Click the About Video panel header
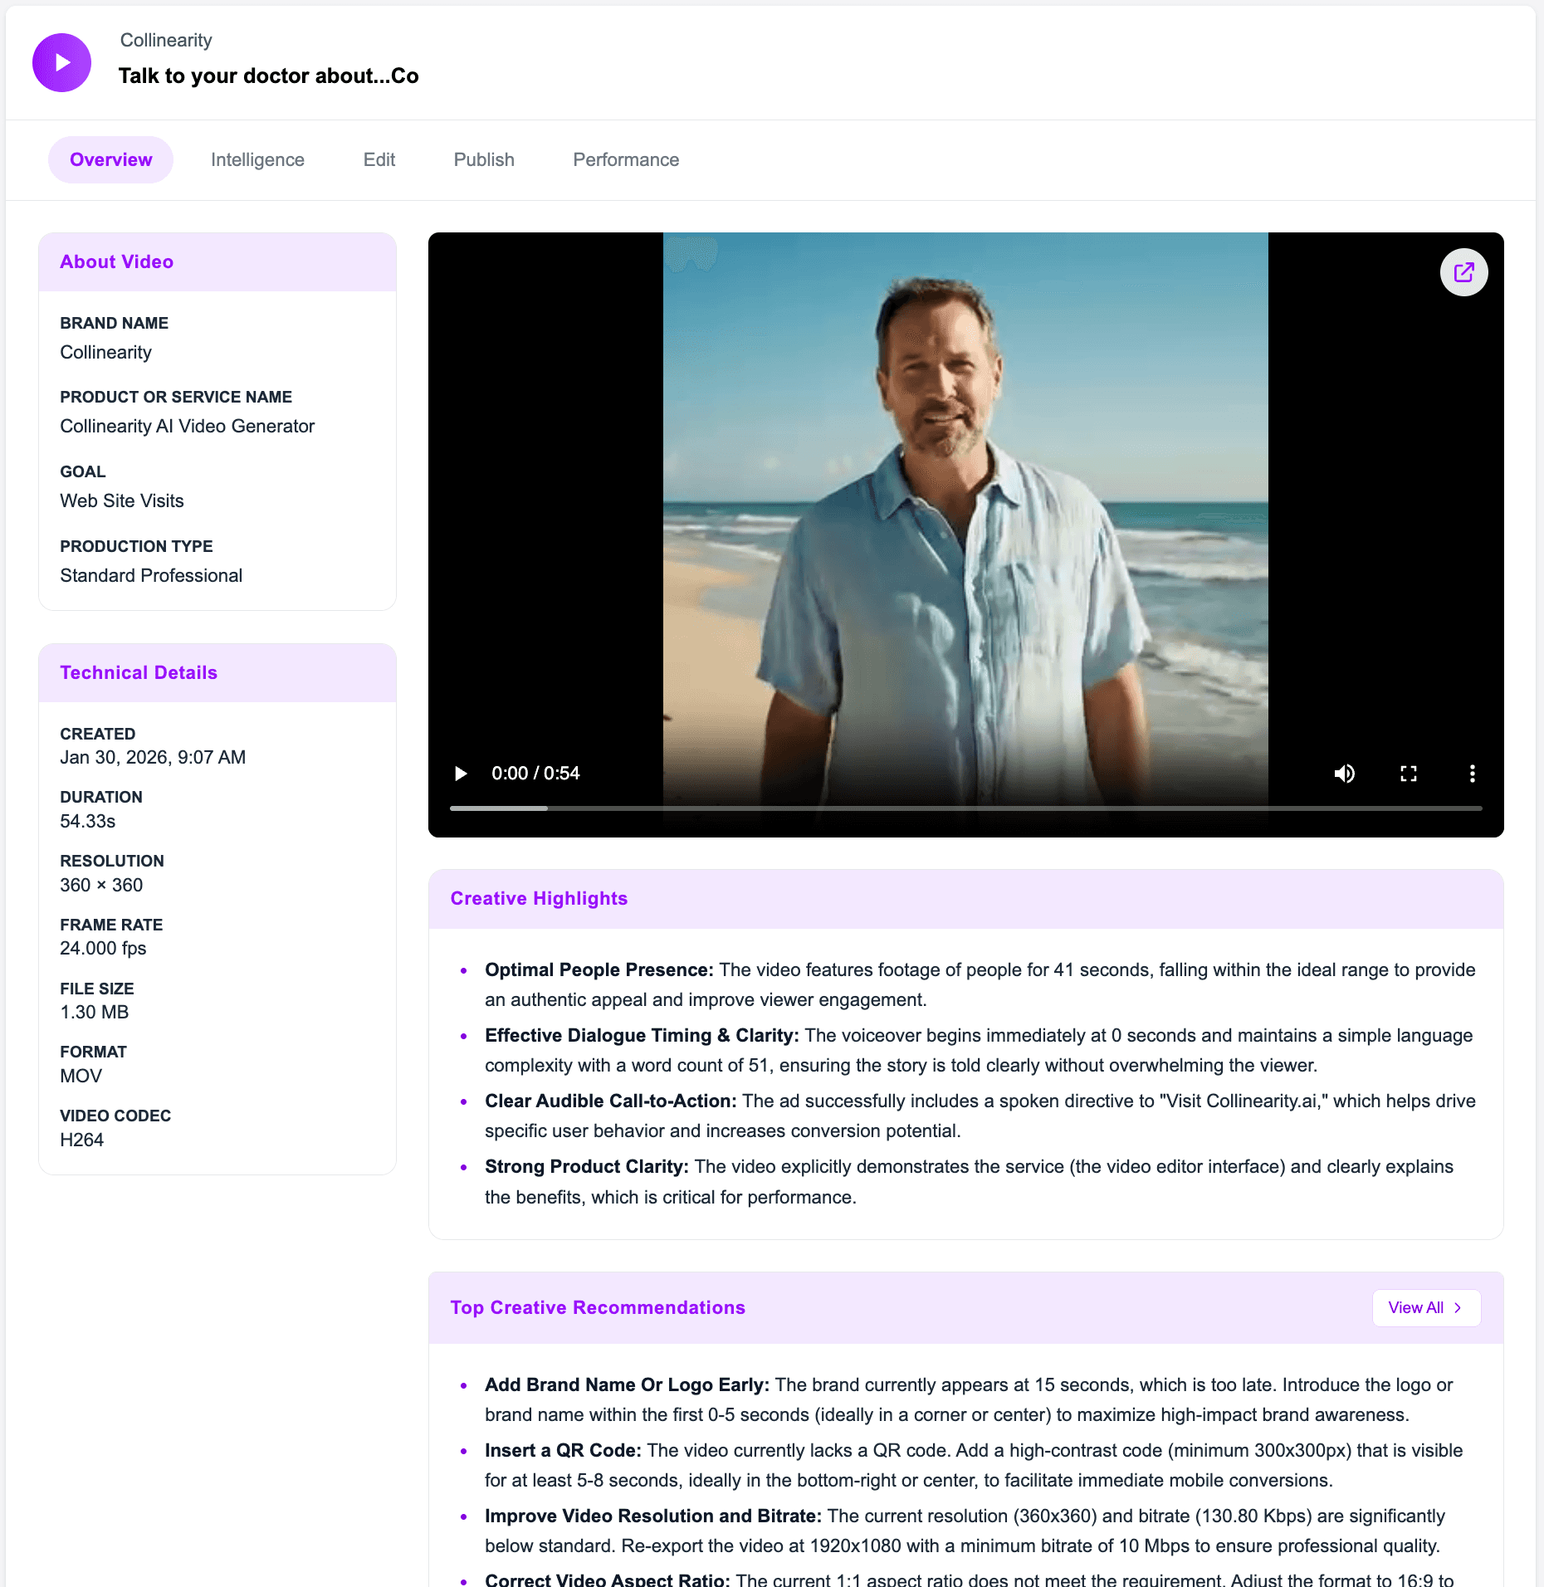Image resolution: width=1544 pixels, height=1587 pixels. click(x=217, y=262)
